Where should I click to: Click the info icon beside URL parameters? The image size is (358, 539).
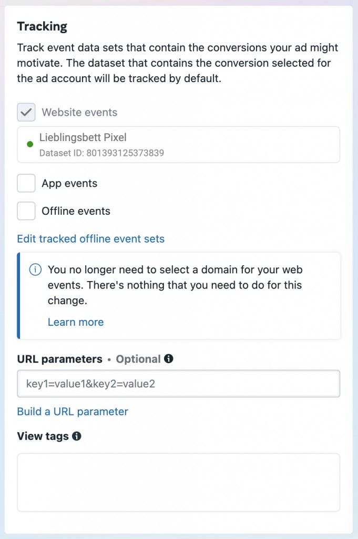tap(169, 359)
